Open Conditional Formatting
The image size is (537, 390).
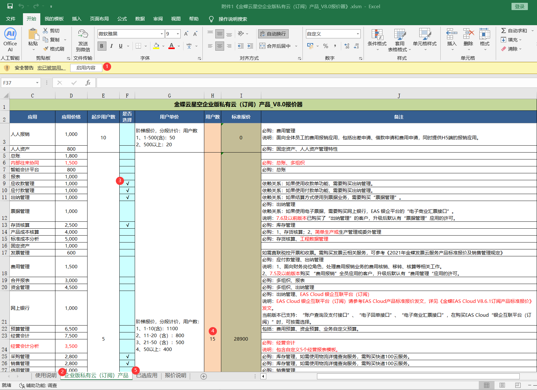(x=377, y=40)
